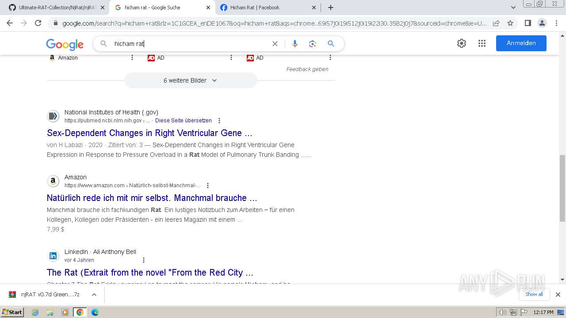Open more options for Amazon result
The image size is (566, 318).
click(207, 185)
